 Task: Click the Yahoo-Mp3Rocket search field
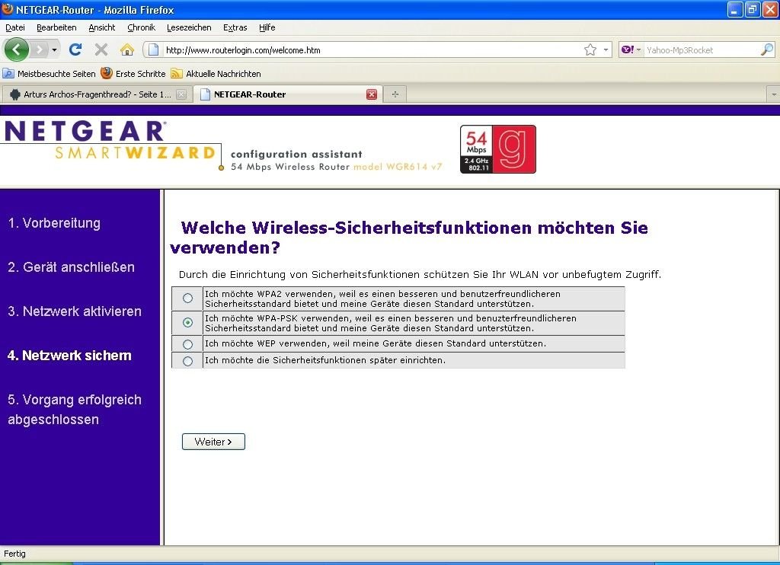pos(702,49)
